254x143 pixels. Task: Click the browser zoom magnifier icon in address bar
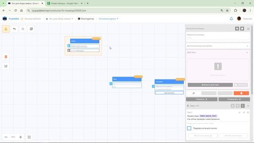click(x=222, y=11)
